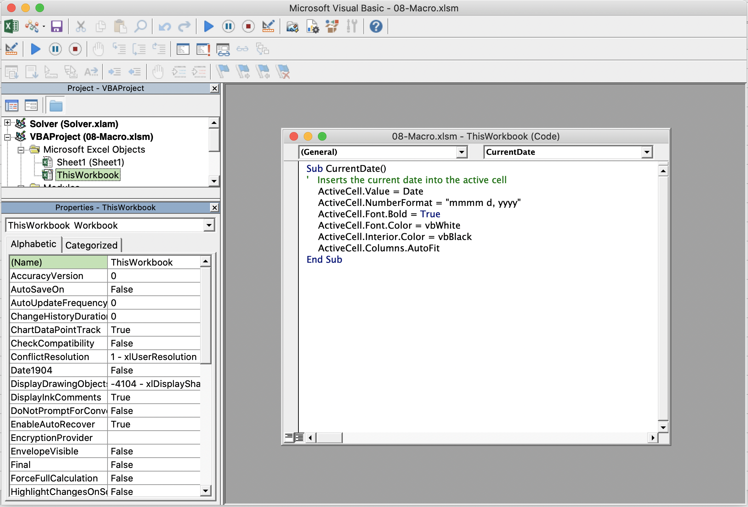Screen dimensions: 748x507
Task: Close the Project - VBAProject panel
Action: coord(214,88)
